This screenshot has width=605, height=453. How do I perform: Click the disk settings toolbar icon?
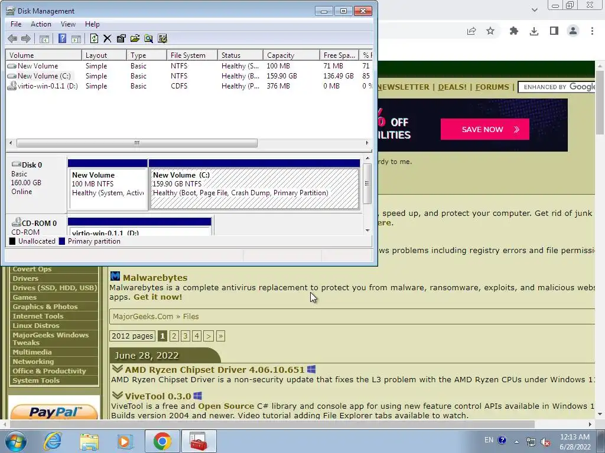pos(162,38)
